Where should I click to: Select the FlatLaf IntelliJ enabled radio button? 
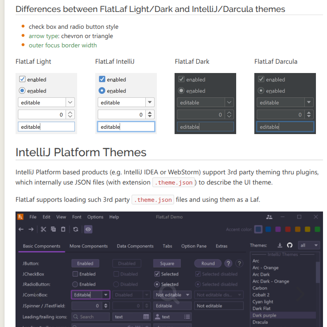(x=102, y=91)
